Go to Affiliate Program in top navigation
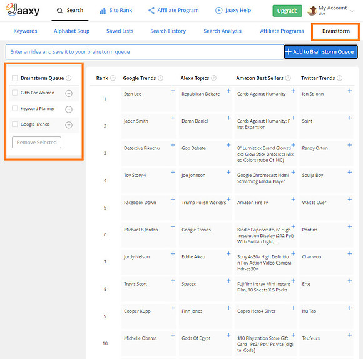This screenshot has width=363, height=359. click(173, 11)
